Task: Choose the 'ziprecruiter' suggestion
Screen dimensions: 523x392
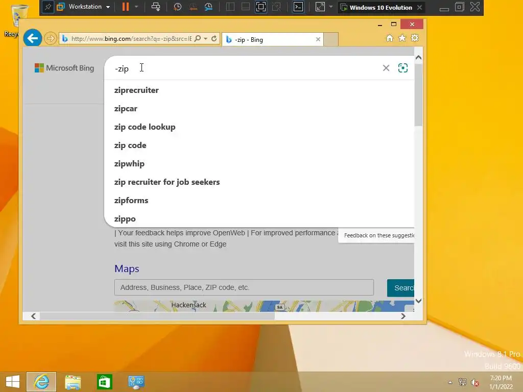Action: tap(259, 90)
